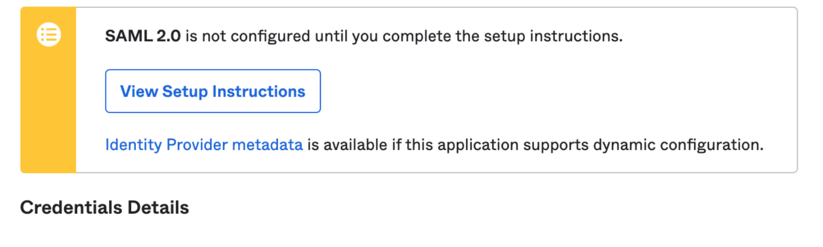The image size is (823, 247).
Task: Open the View Setup Instructions button
Action: (213, 91)
